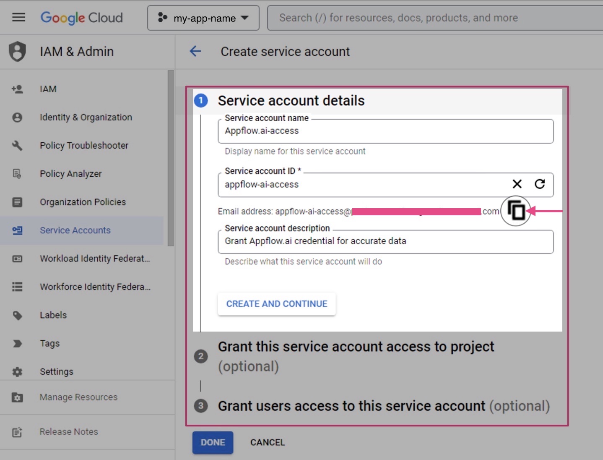Click the DONE button

213,442
